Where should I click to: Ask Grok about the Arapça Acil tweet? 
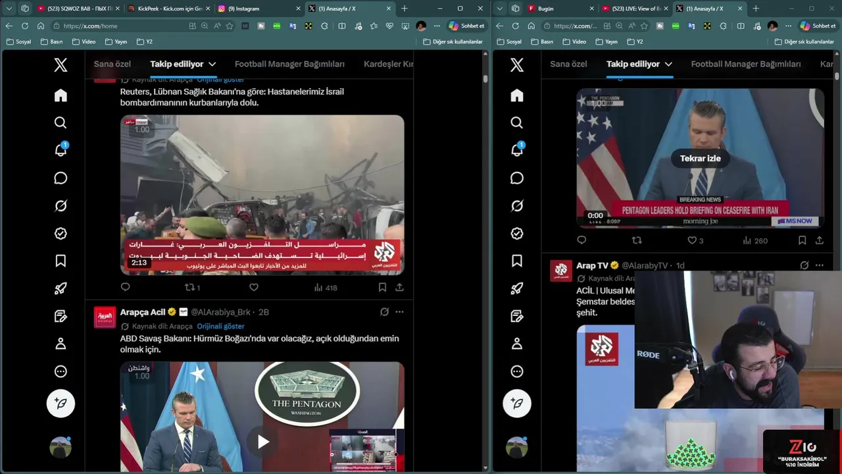pyautogui.click(x=384, y=312)
